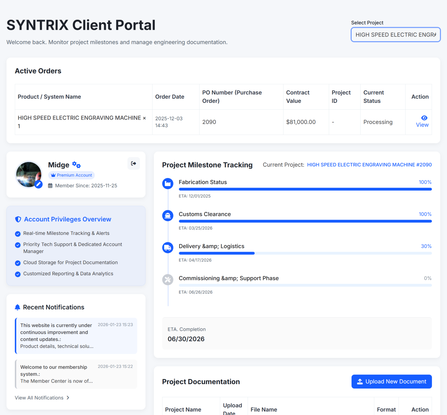Click the Delivery & Logistics progress bar
This screenshot has height=415, width=447.
pos(305,253)
